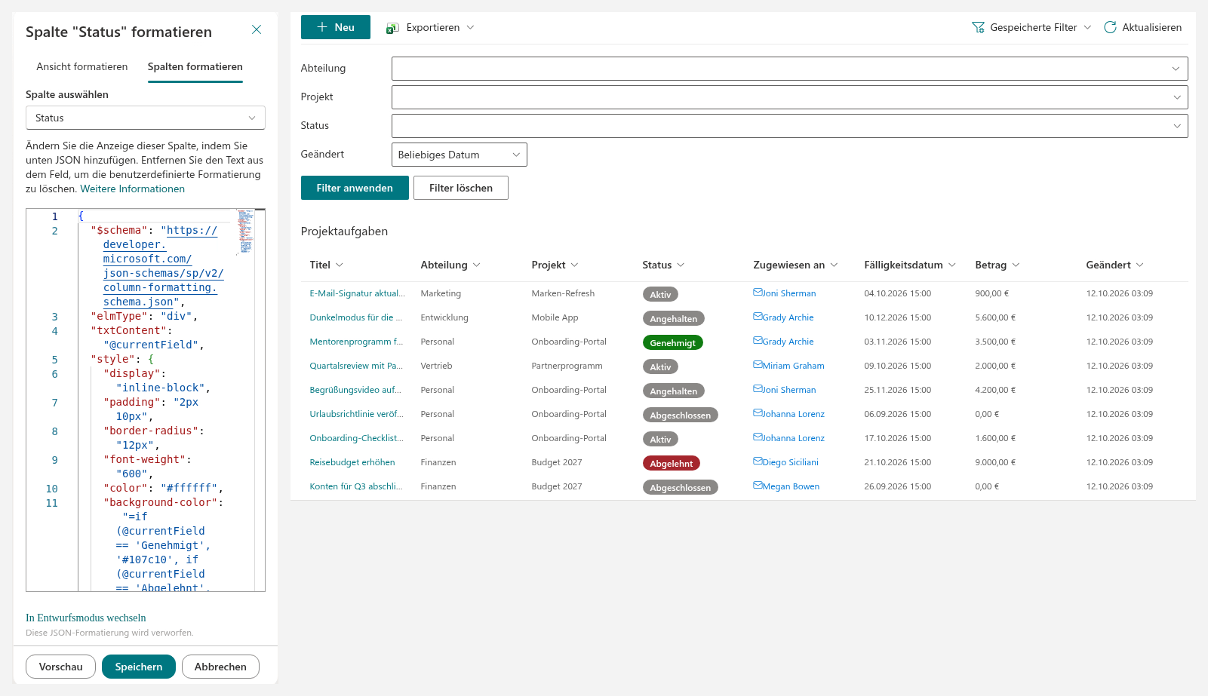The width and height of the screenshot is (1208, 696).
Task: Switch to Ansicht formatieren tab
Action: [82, 66]
